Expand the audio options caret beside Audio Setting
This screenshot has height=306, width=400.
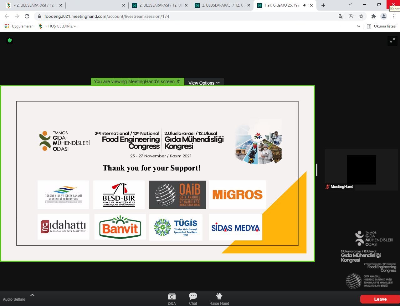(32, 295)
